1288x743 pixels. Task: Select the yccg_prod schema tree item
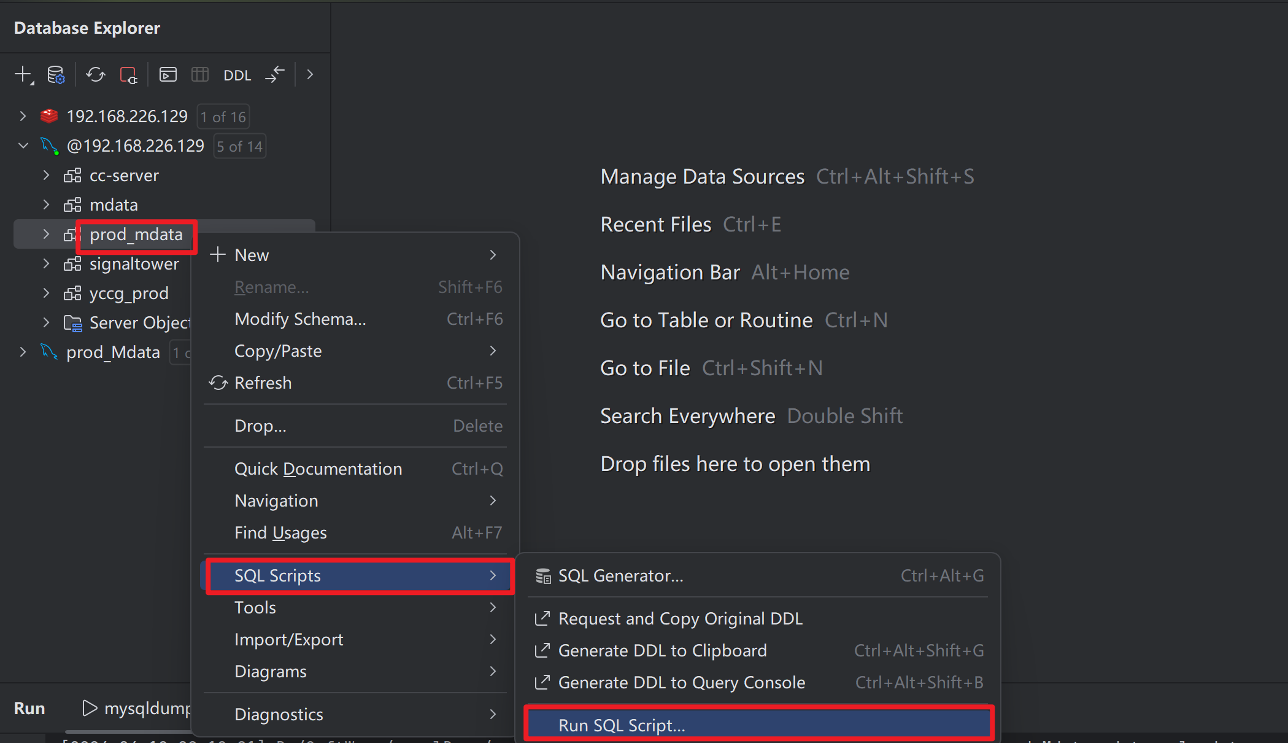click(x=129, y=293)
